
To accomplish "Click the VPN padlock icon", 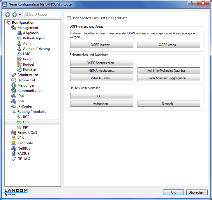I will coord(14,138).
